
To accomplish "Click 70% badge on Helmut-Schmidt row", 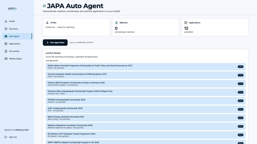I will coord(240,67).
